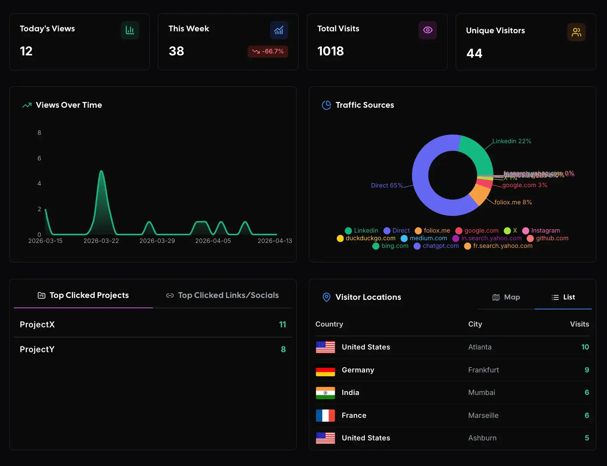Click the Today's Views value 12
This screenshot has height=466, width=607.
[26, 51]
